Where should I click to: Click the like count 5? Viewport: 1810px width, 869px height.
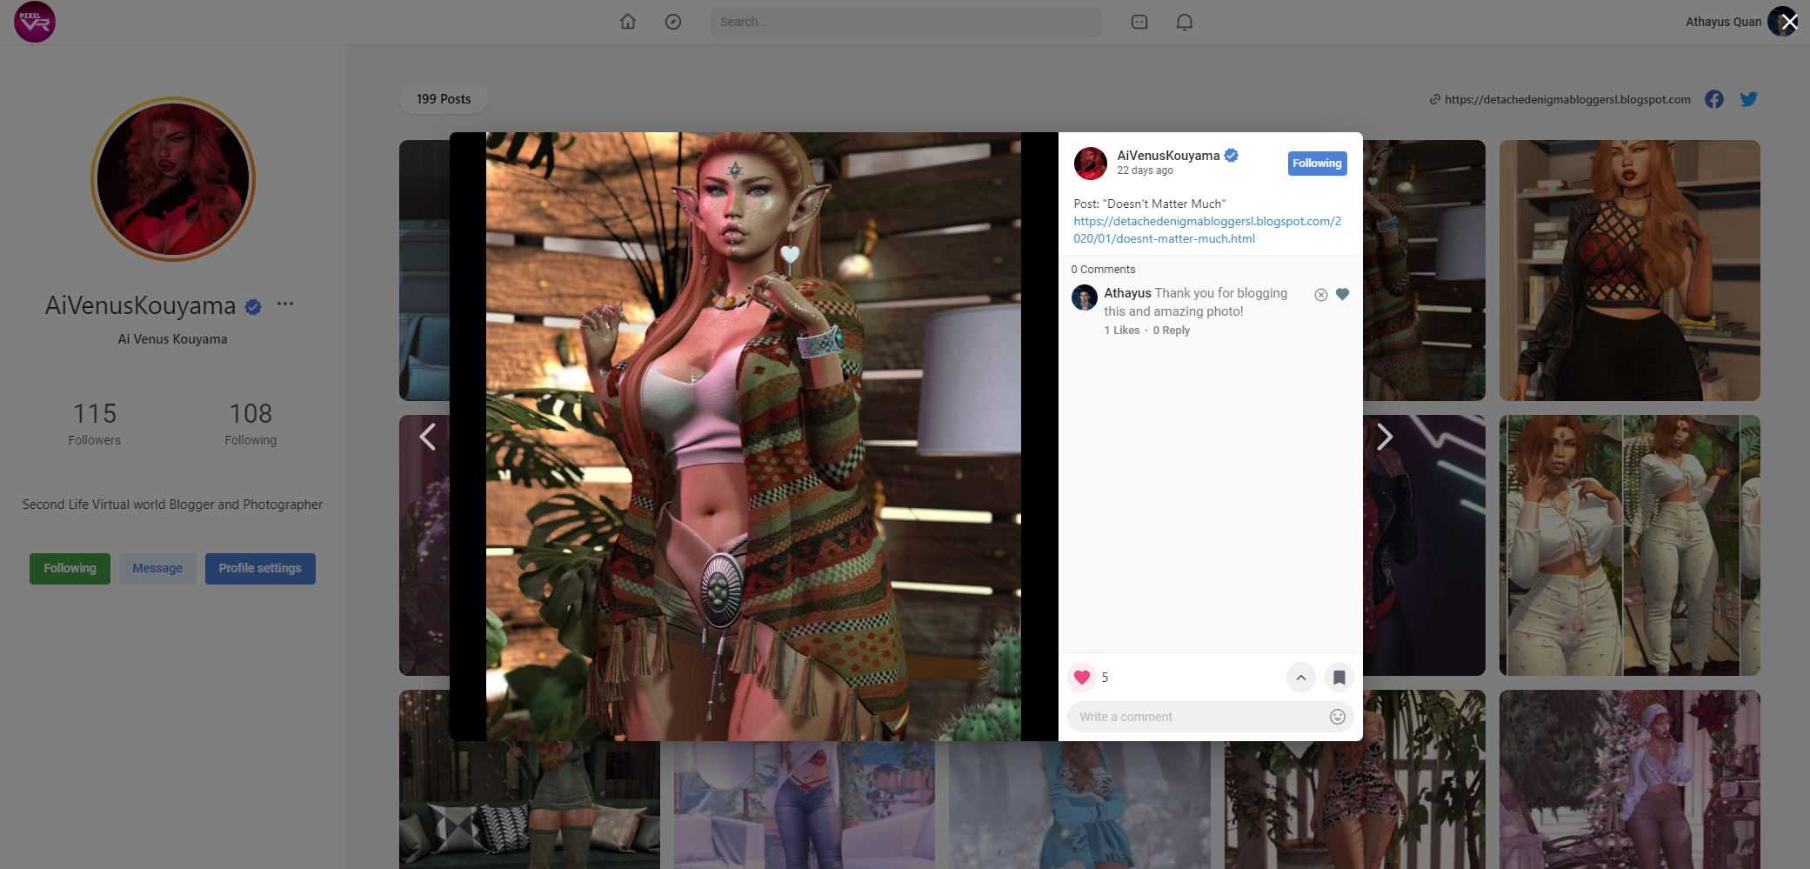[x=1105, y=678]
